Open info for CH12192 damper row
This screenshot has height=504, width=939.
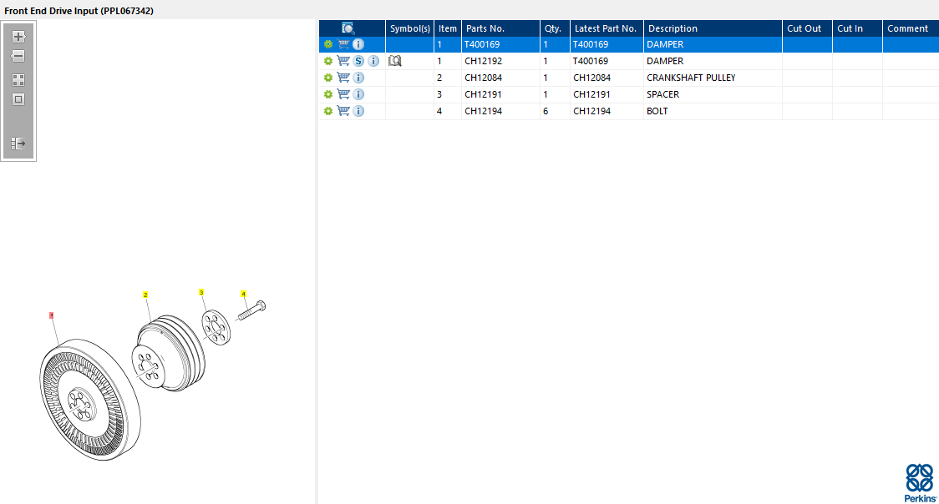point(373,61)
